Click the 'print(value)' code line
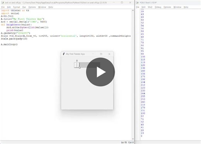The width and height of the screenshot is (201, 144). pyautogui.click(x=15, y=30)
